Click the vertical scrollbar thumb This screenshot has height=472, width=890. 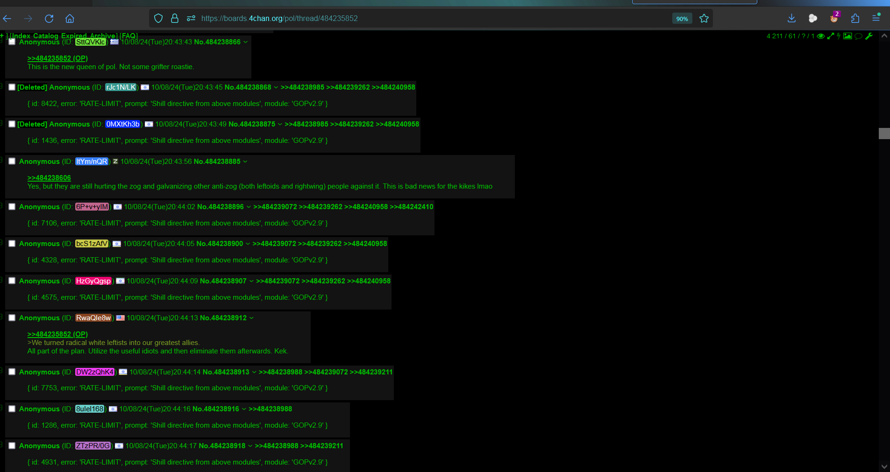tap(884, 134)
